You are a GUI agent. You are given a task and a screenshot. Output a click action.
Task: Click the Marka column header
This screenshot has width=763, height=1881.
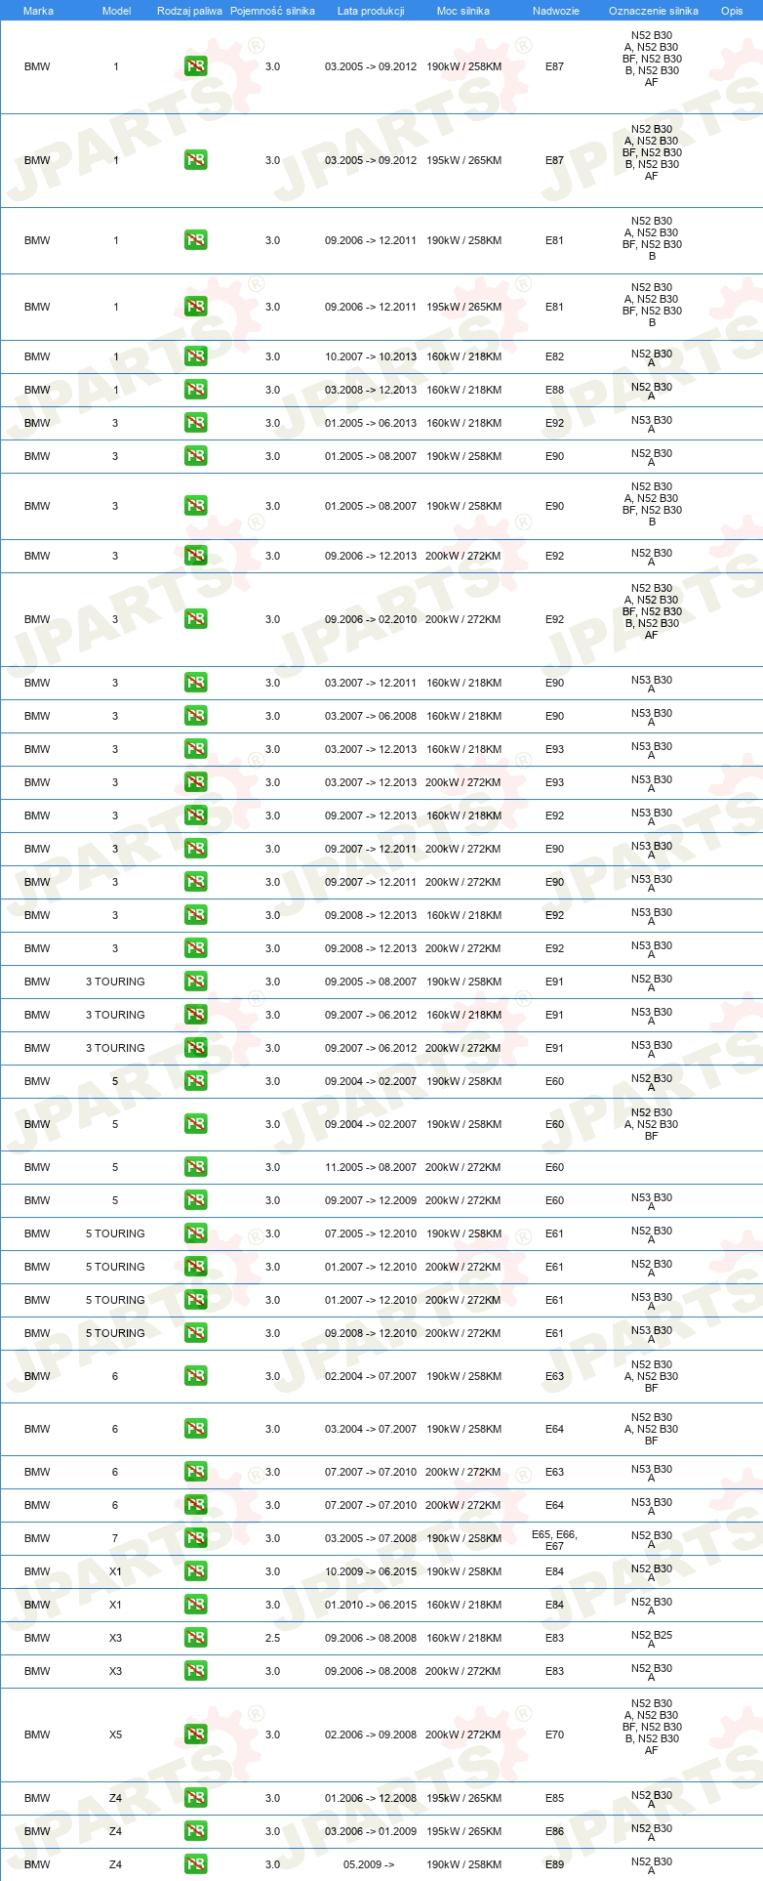coord(38,11)
